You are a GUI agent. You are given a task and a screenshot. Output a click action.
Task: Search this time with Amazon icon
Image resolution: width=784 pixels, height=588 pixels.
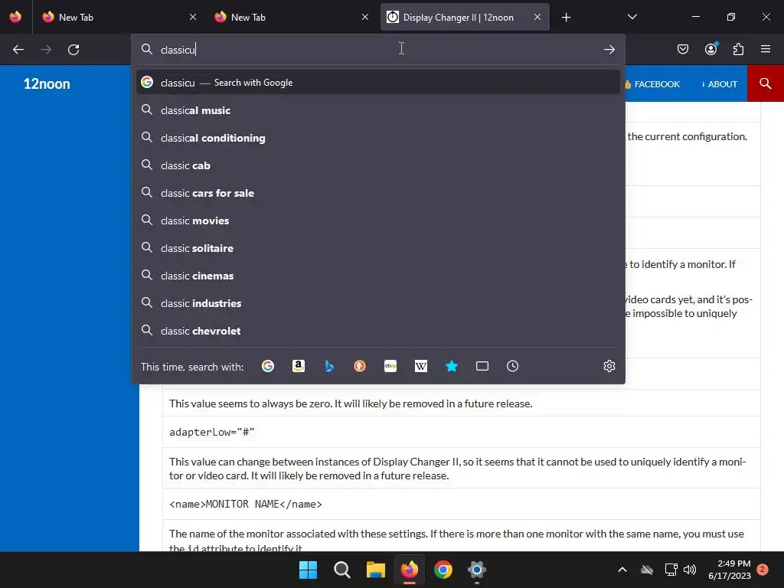(299, 366)
